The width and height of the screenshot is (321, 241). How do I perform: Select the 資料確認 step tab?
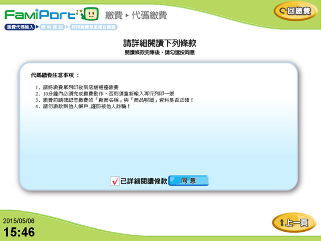[52, 27]
